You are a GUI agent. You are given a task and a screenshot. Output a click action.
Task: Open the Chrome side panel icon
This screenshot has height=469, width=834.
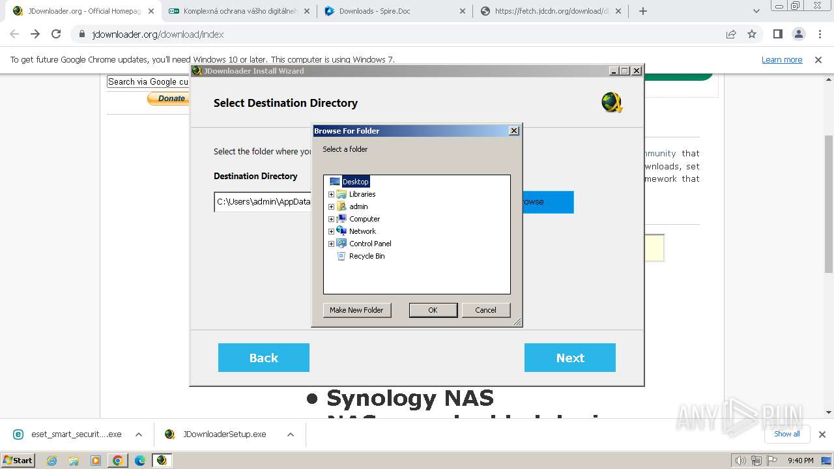[x=777, y=34]
